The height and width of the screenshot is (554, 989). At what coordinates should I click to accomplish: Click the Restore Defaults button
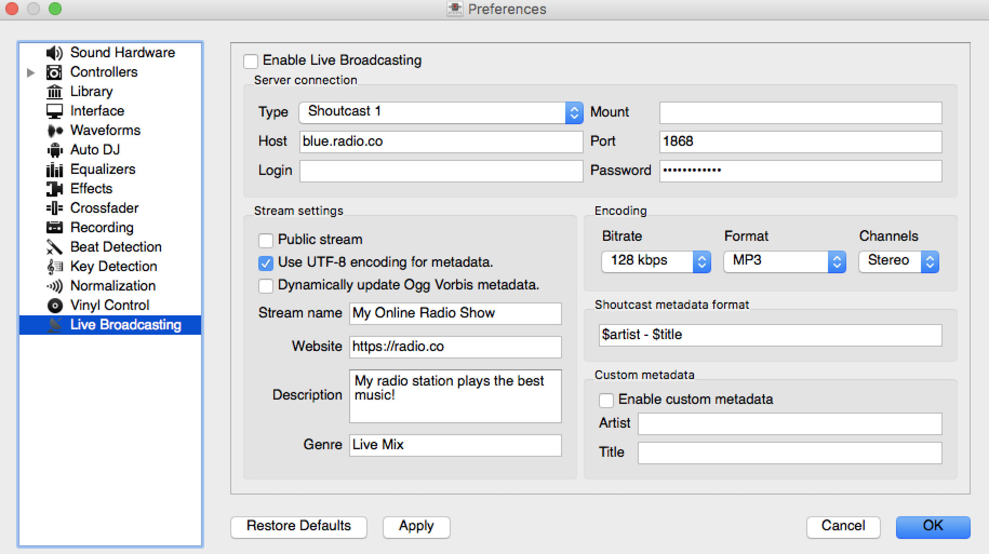click(299, 526)
